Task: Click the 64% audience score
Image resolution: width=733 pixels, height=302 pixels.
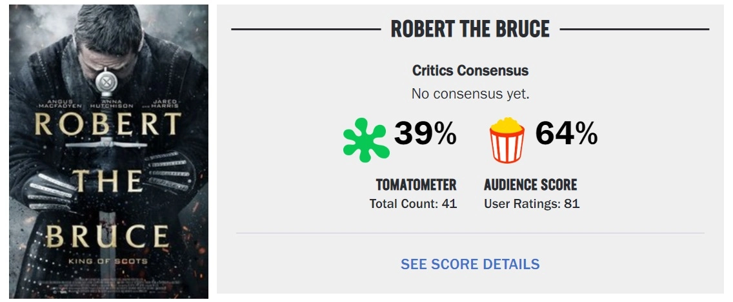Action: point(566,133)
